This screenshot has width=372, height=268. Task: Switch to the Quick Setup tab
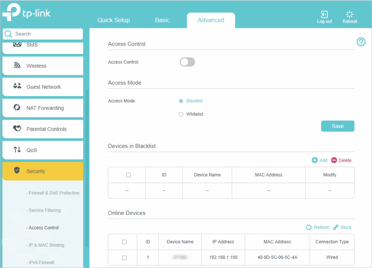click(113, 20)
